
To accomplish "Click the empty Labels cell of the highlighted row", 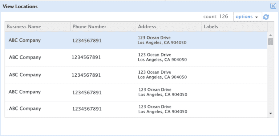I will point(235,41).
